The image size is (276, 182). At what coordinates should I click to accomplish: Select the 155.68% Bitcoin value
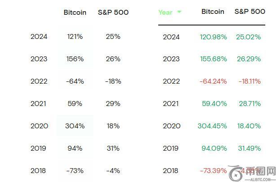point(214,59)
